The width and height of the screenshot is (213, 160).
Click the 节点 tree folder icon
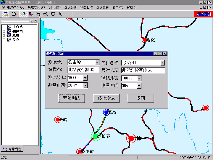(x=9, y=40)
